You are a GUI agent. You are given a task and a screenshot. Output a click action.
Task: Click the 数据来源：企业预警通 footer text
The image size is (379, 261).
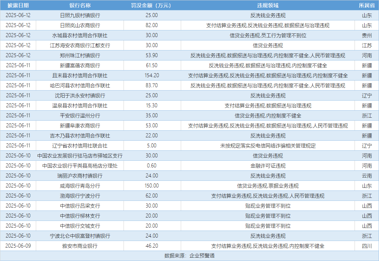click(x=189, y=255)
